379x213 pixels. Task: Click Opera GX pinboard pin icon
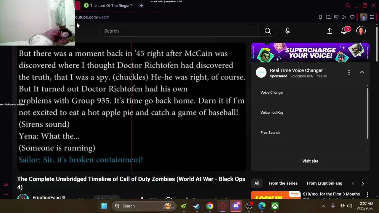[320, 17]
